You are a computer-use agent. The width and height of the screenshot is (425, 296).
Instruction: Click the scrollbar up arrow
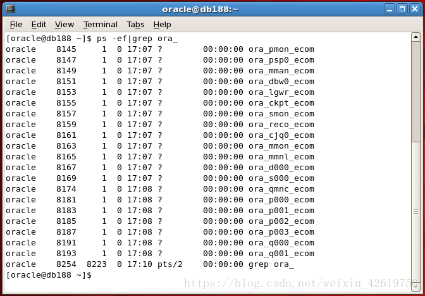coord(416,37)
